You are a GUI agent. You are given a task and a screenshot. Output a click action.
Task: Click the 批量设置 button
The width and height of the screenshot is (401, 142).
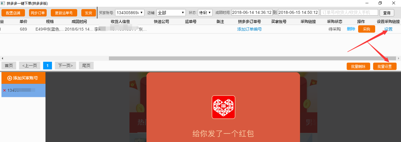point(385,66)
